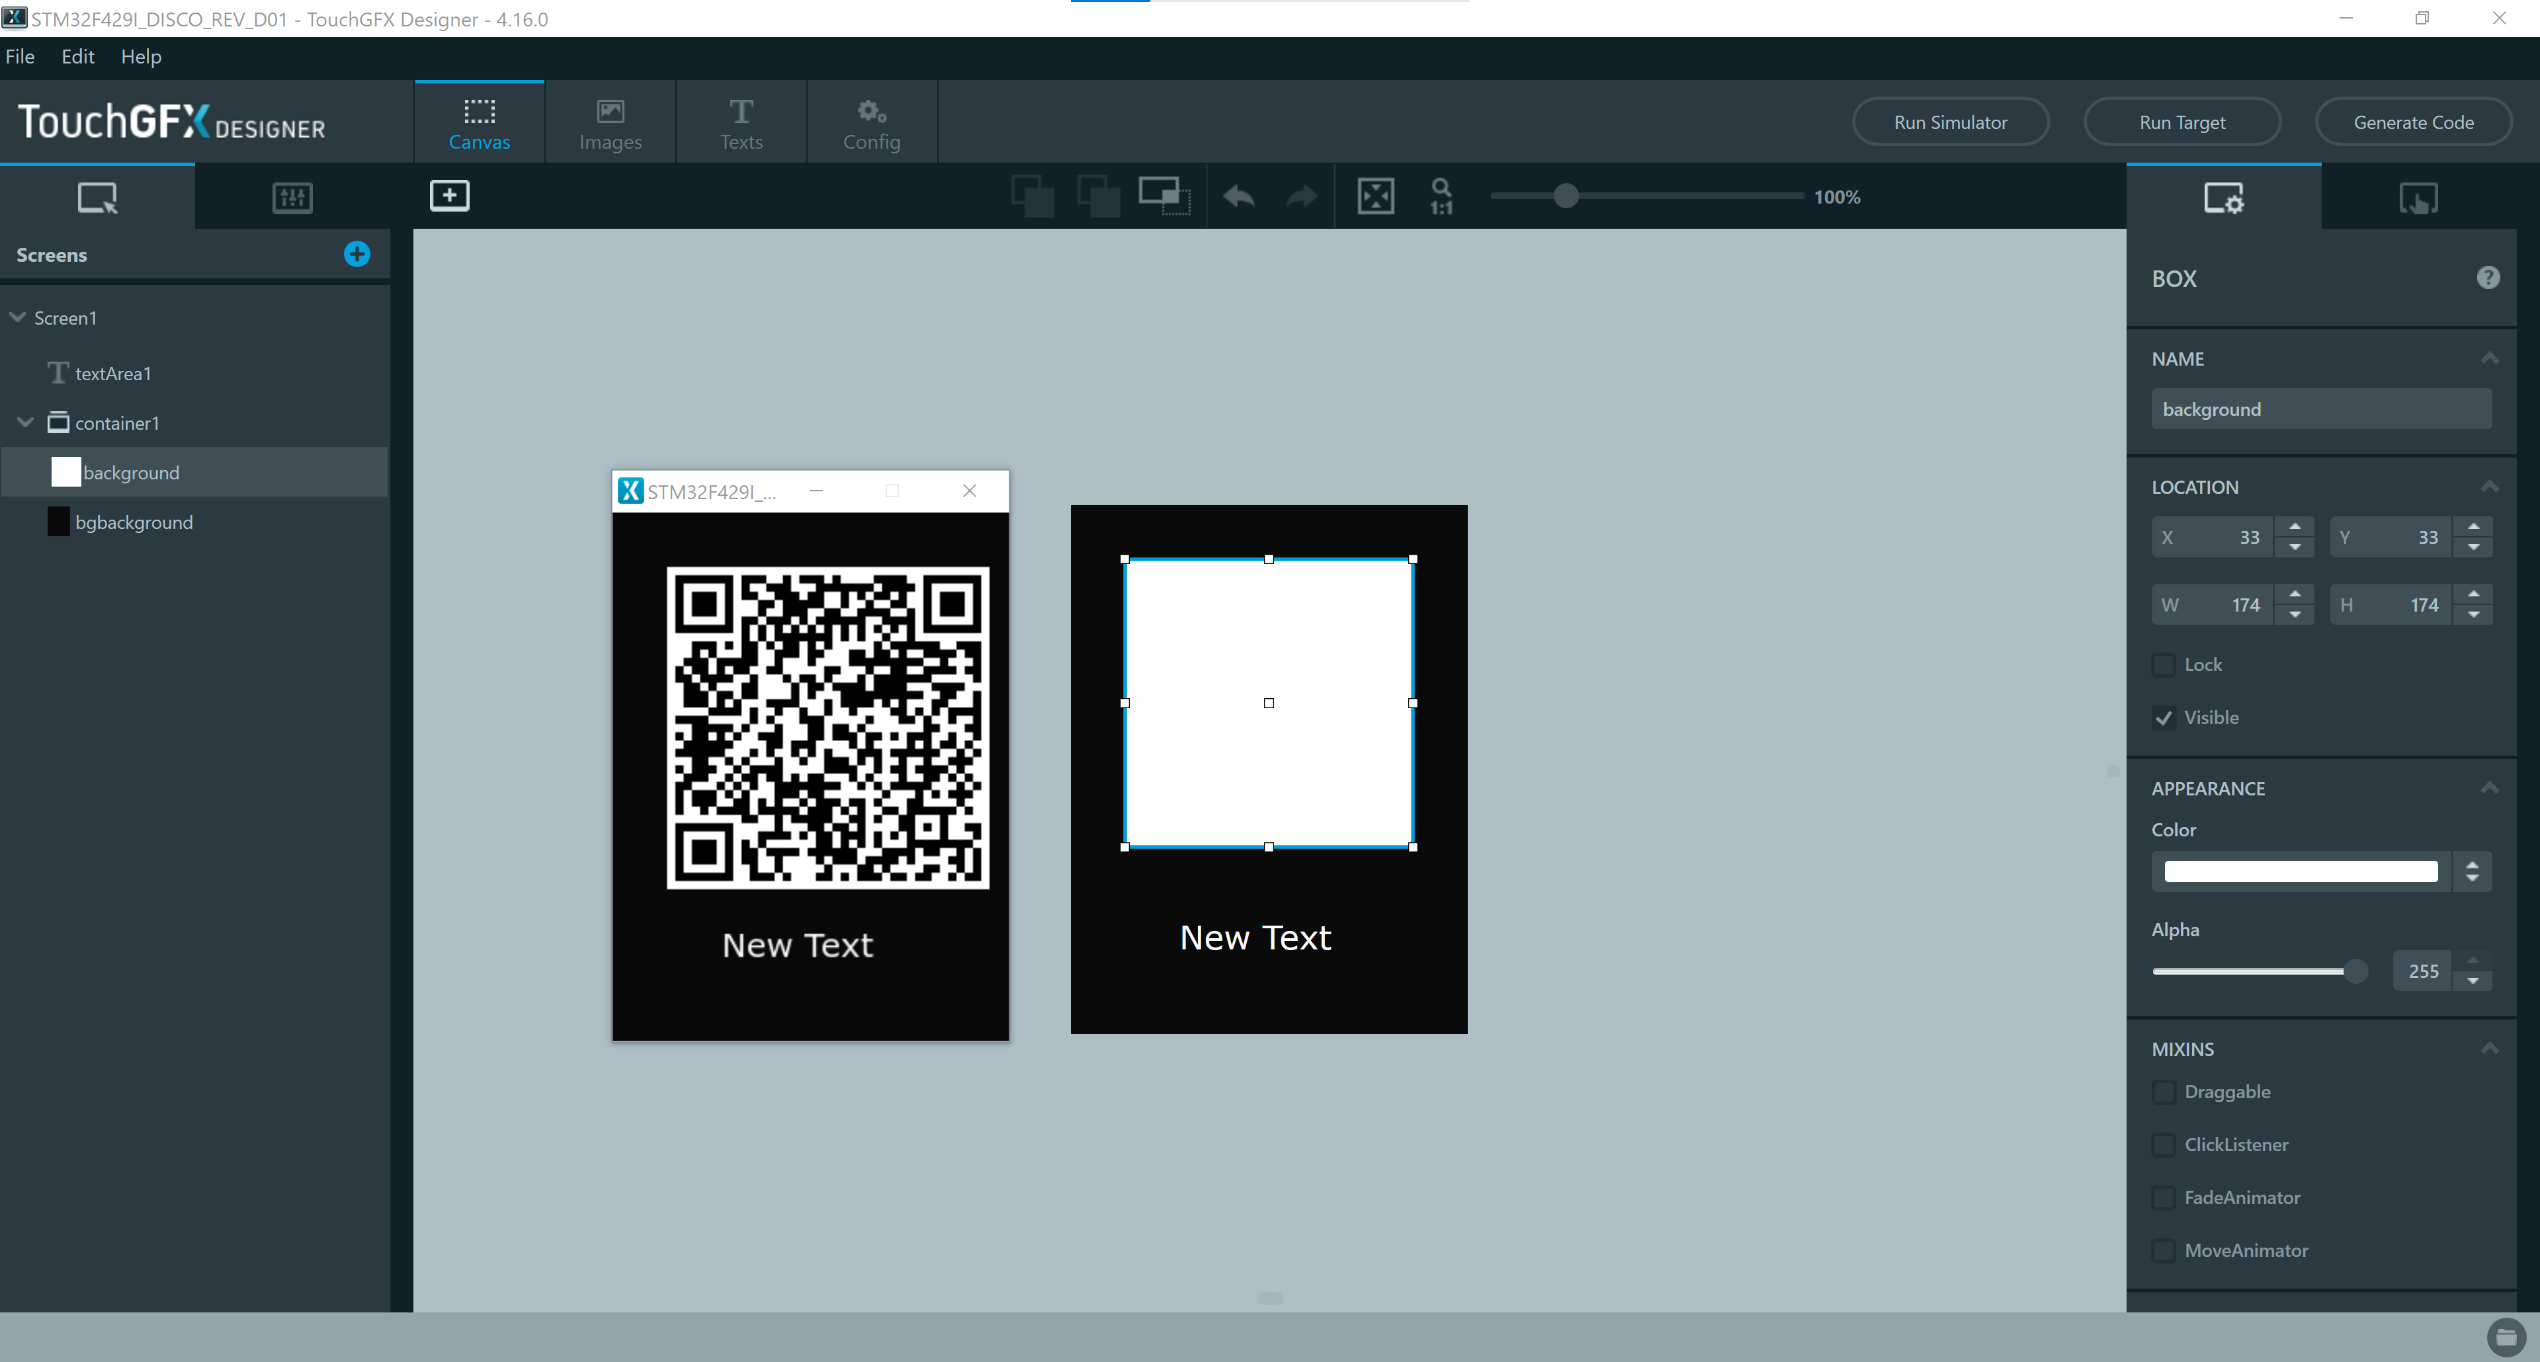Uncheck the Visible checkbox
Screen dimensions: 2540x1362
pyautogui.click(x=2164, y=717)
